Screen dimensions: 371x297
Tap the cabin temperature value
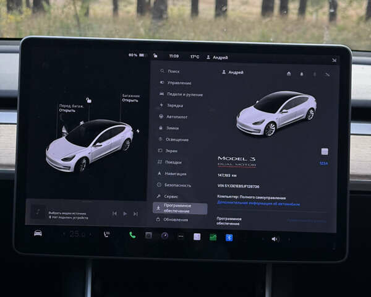[x=77, y=235]
